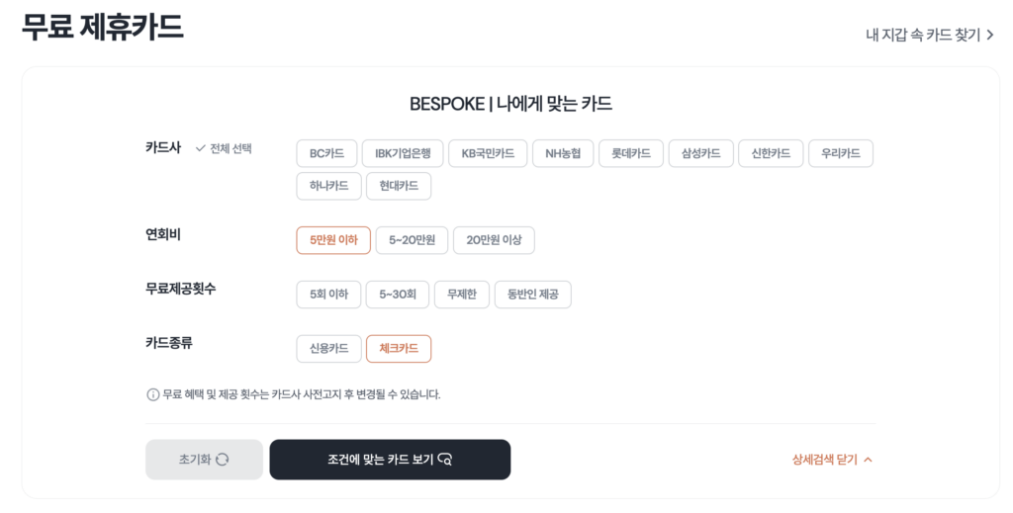Screen dimensions: 1013x513
Task: Click the info icon beside the notice
Action: pos(152,394)
